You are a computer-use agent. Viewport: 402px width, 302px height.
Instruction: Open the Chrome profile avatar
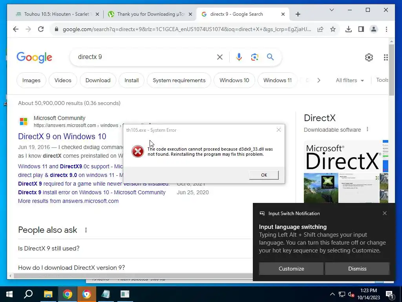point(374,29)
